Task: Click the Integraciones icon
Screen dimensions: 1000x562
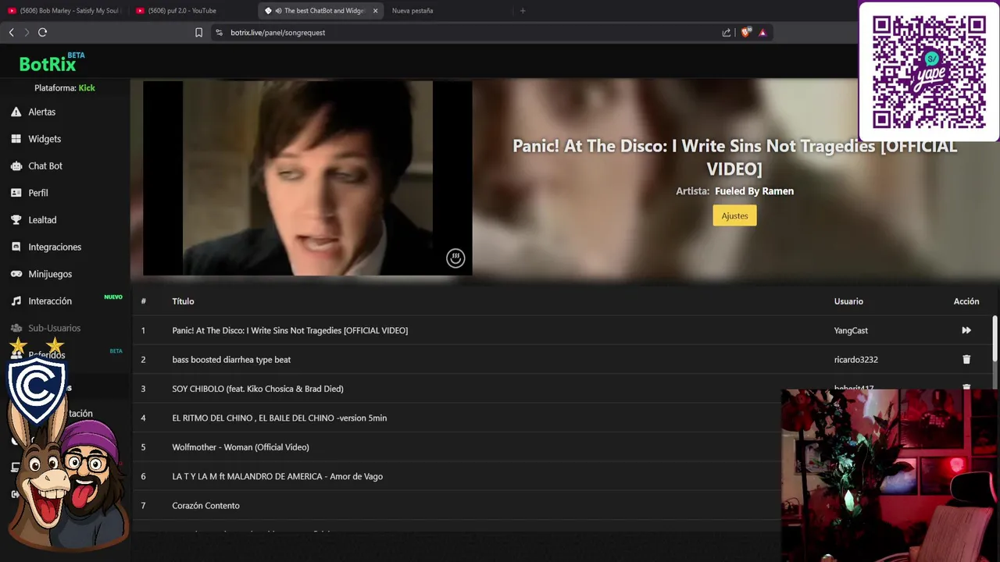Action: (x=16, y=247)
